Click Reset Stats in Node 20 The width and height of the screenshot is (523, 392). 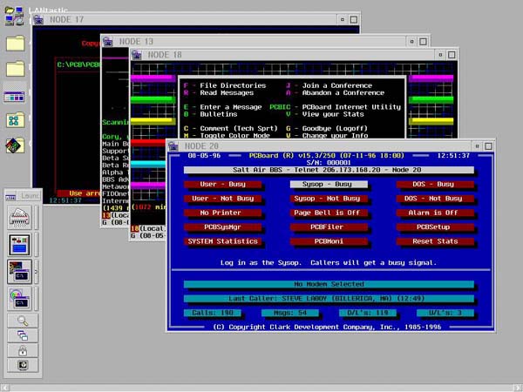click(x=435, y=241)
